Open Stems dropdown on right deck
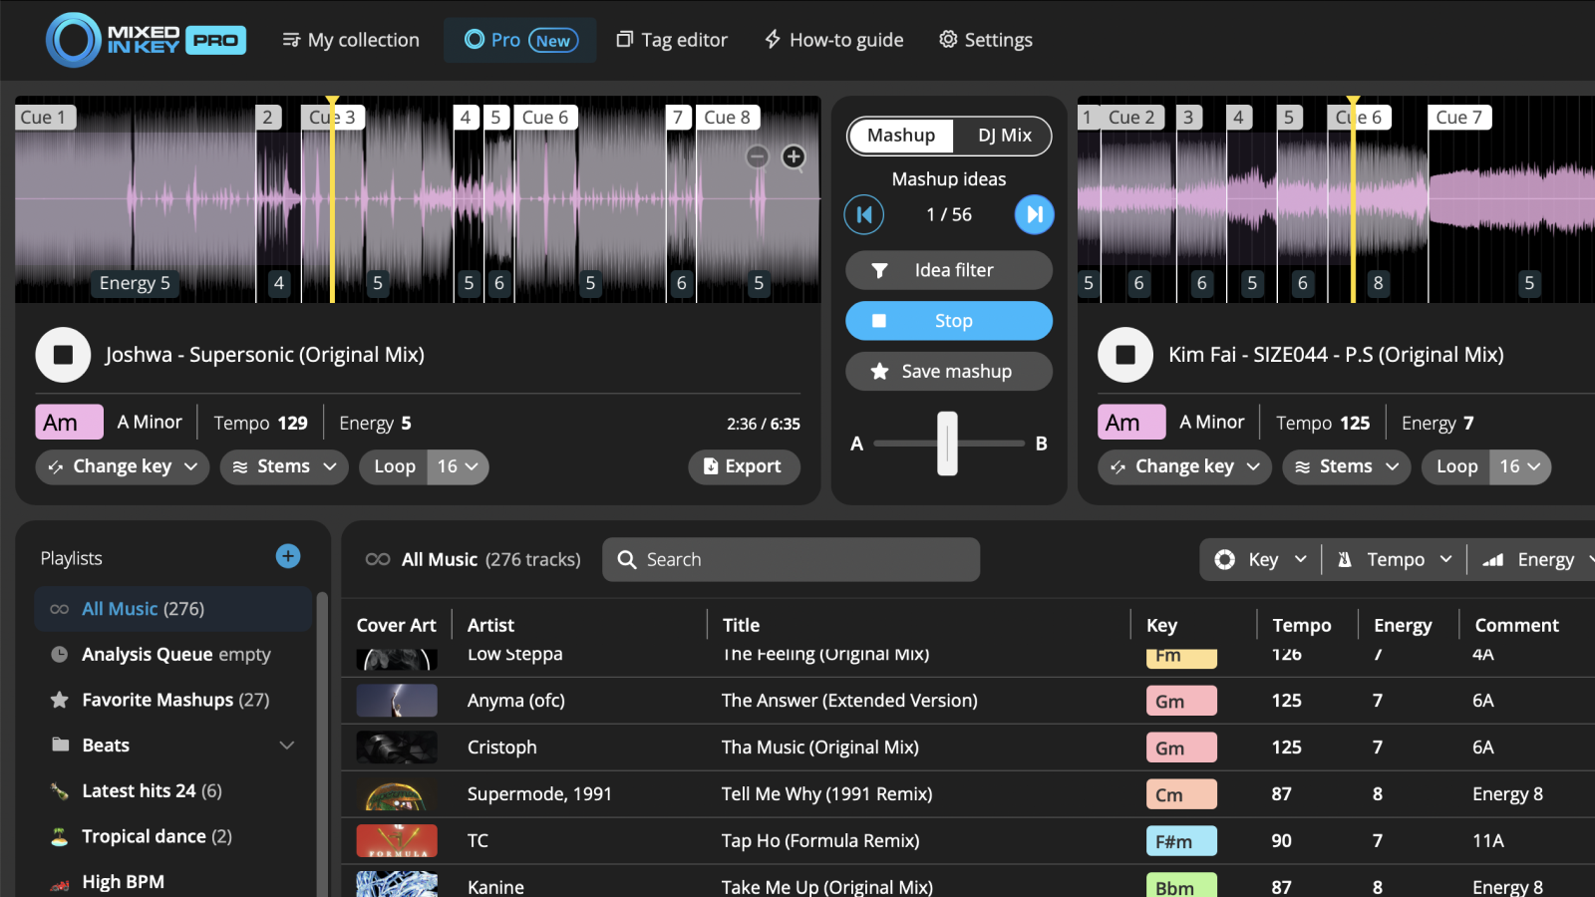 click(x=1347, y=466)
